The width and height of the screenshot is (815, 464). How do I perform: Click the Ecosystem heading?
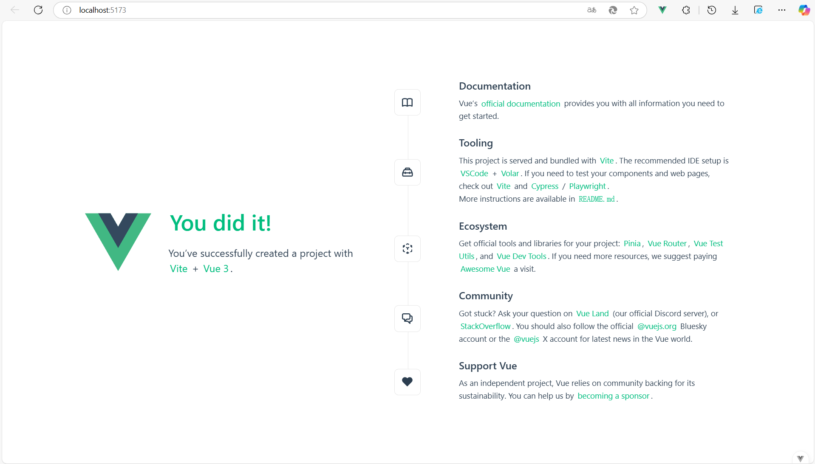point(483,227)
